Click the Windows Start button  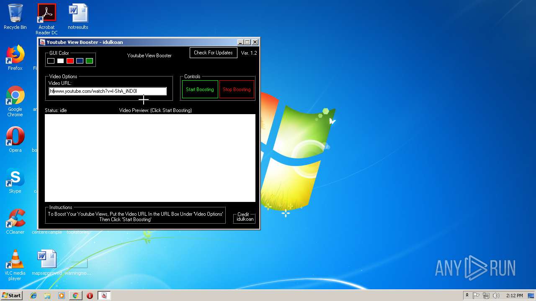[12, 296]
